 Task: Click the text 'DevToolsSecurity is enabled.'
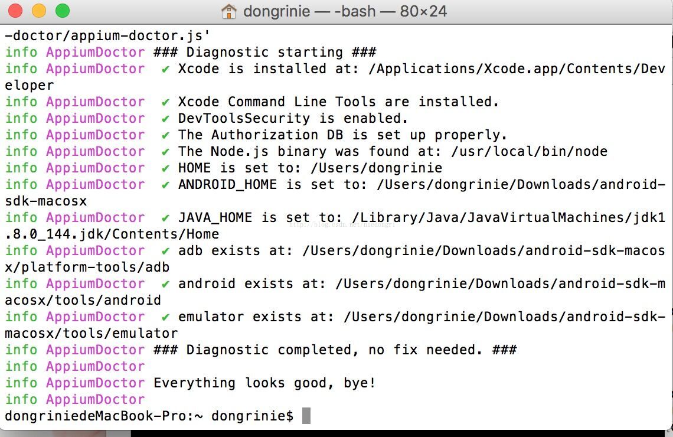click(x=293, y=119)
